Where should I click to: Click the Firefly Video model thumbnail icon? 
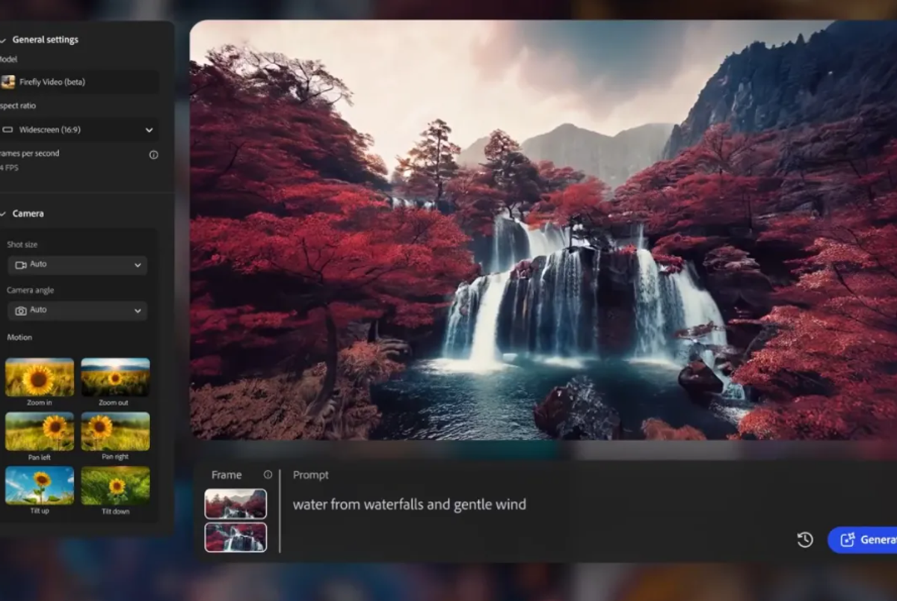pyautogui.click(x=8, y=82)
